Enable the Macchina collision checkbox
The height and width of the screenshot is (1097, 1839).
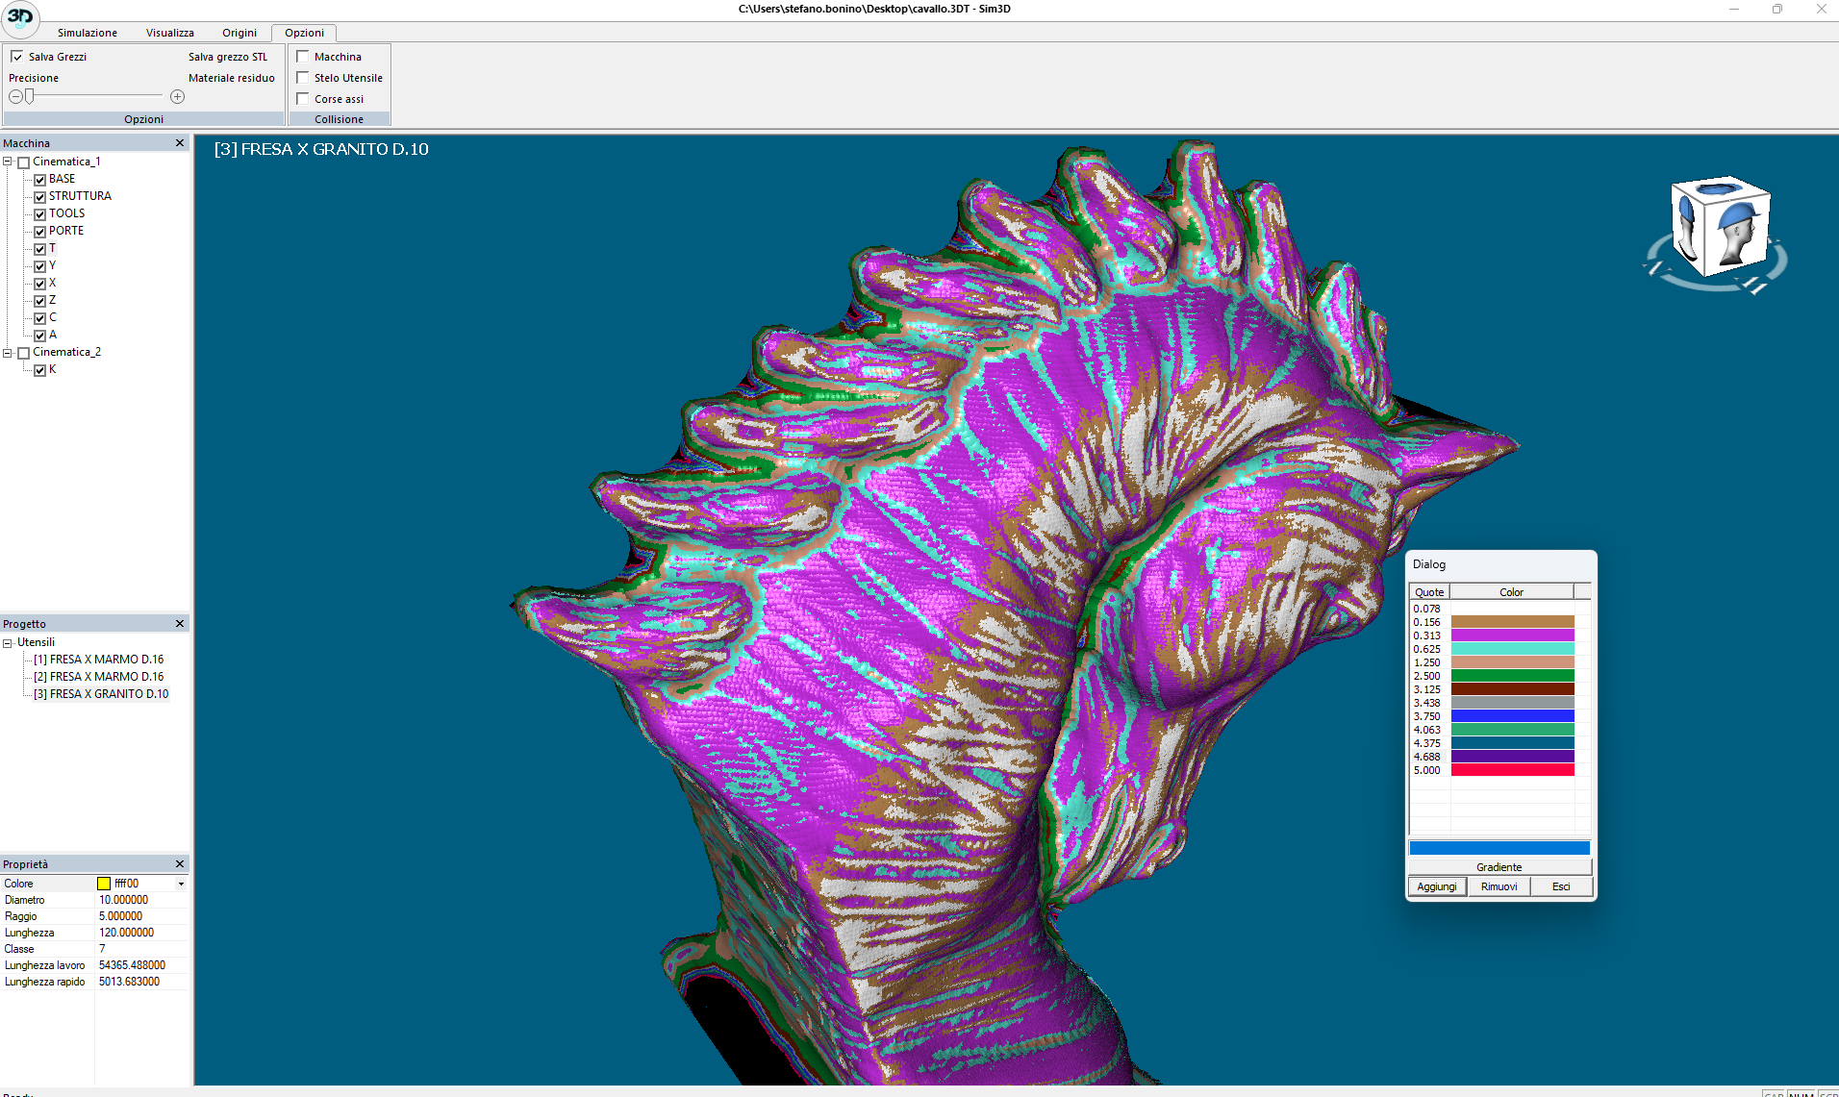pos(303,57)
